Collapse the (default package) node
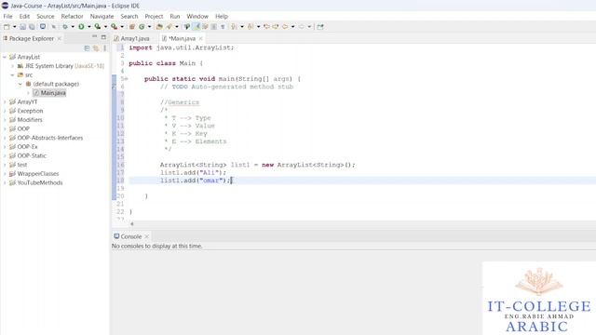Image resolution: width=596 pixels, height=335 pixels. tap(20, 84)
